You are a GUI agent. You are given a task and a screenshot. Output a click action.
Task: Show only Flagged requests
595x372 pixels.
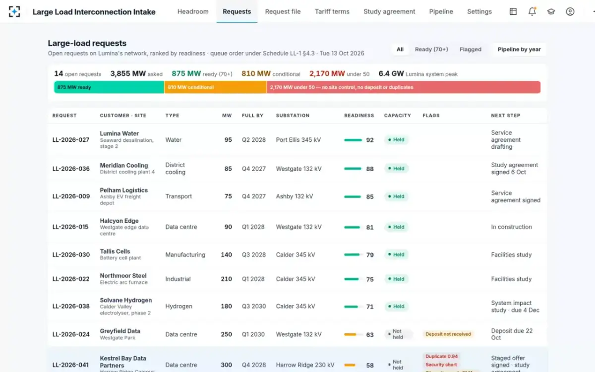tap(471, 50)
